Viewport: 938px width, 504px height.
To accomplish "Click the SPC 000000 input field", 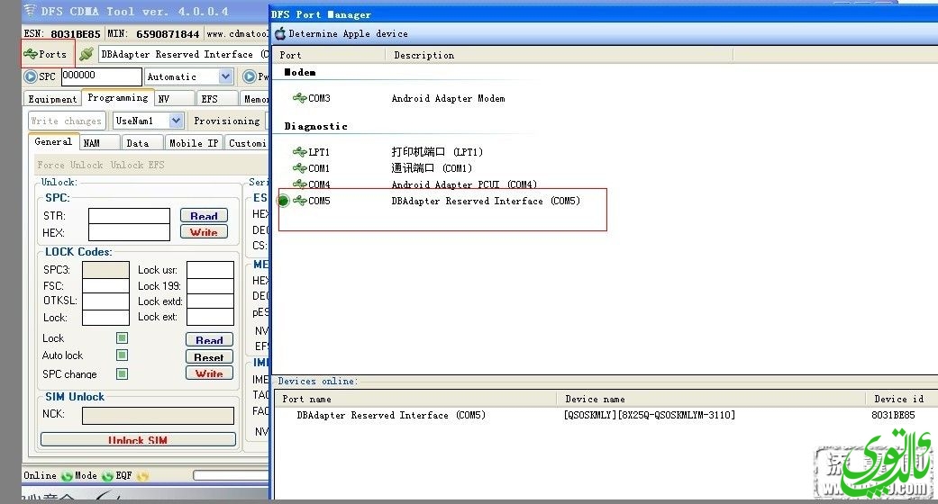I will [x=102, y=76].
